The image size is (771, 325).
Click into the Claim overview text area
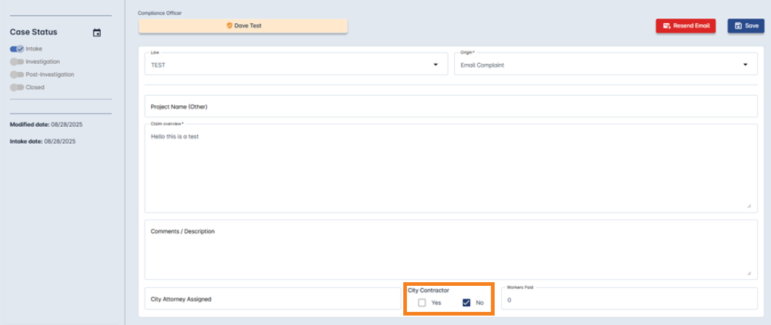click(451, 168)
